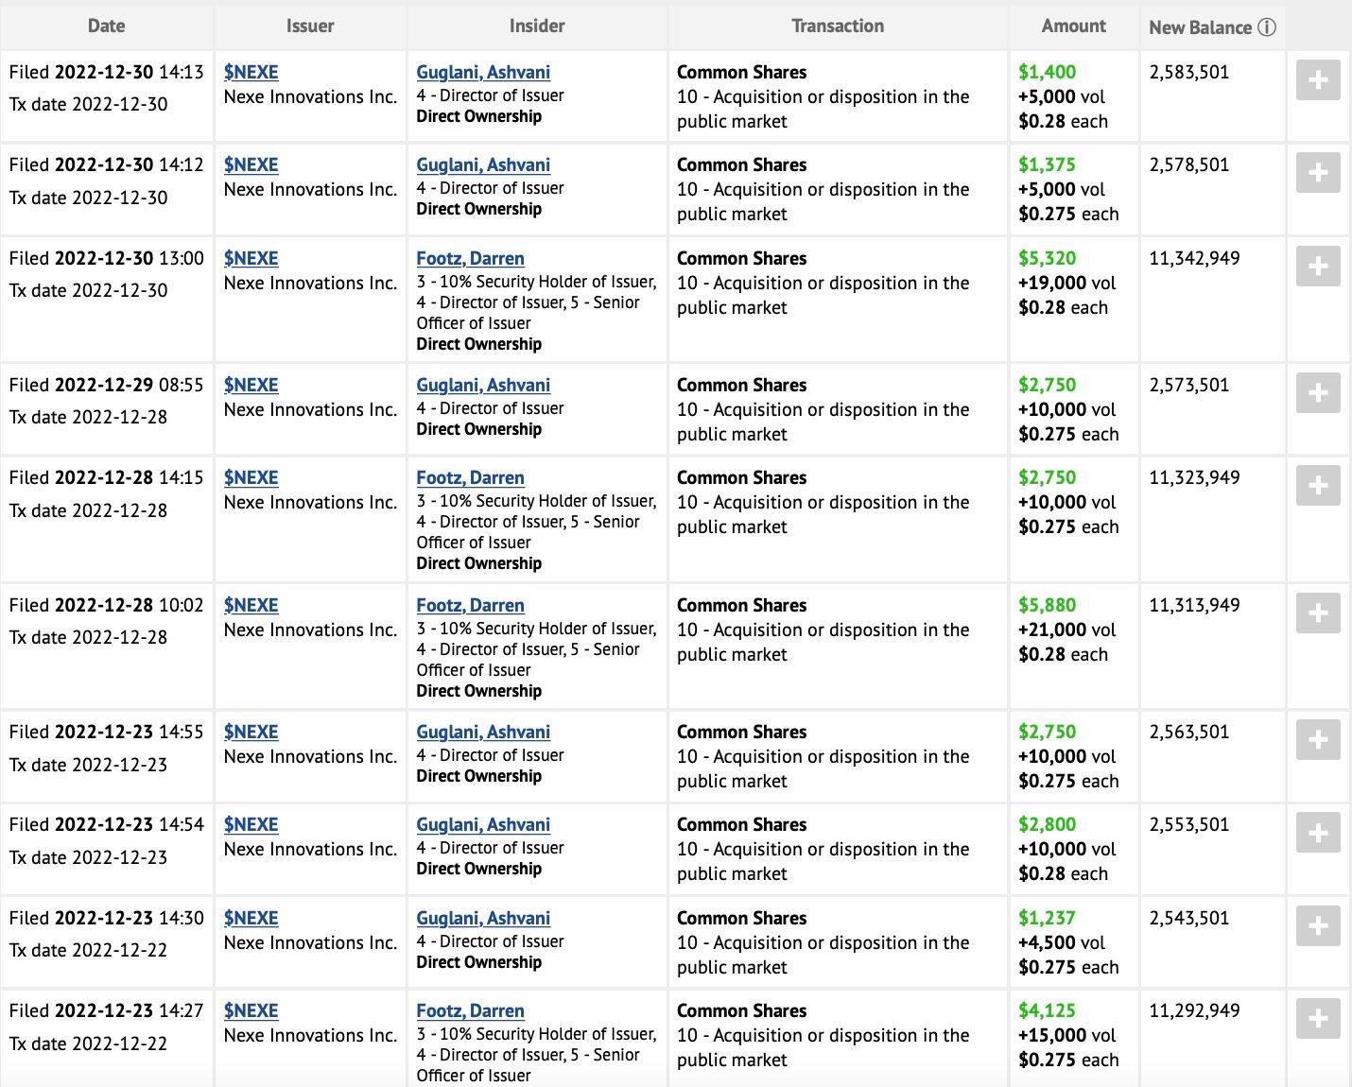Viewport: 1352px width, 1087px height.
Task: Click $NEXE ticker in 13:00 filing row
Action: coord(251,258)
